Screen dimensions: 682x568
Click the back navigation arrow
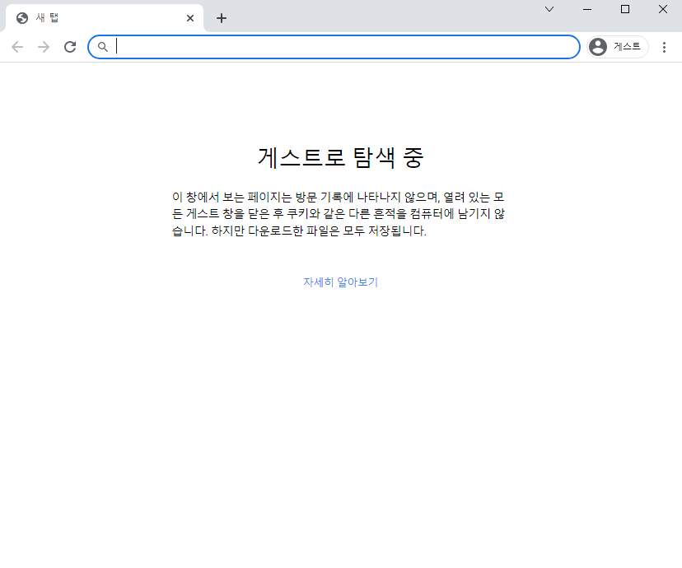pos(17,47)
